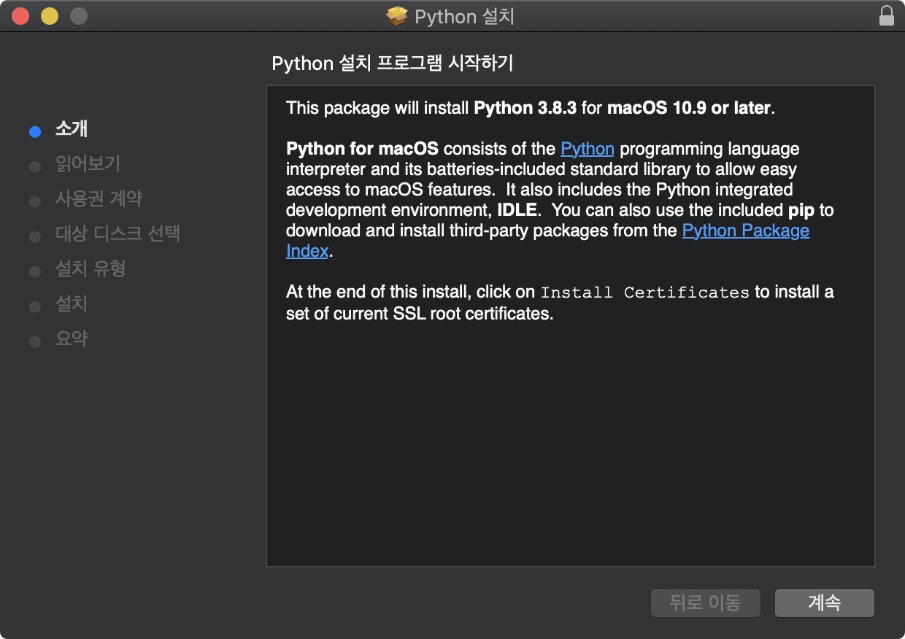Open the Python hyperlink
The width and height of the screenshot is (905, 639).
(x=588, y=149)
